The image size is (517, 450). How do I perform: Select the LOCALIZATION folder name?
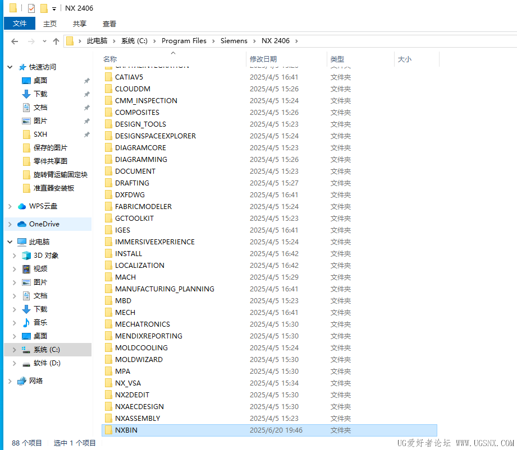tap(139, 265)
